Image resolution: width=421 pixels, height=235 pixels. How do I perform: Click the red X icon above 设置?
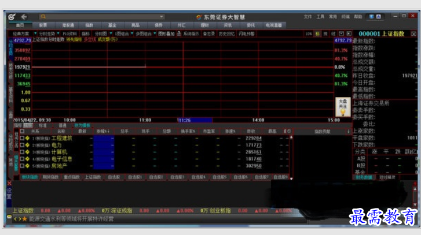click(x=9, y=184)
